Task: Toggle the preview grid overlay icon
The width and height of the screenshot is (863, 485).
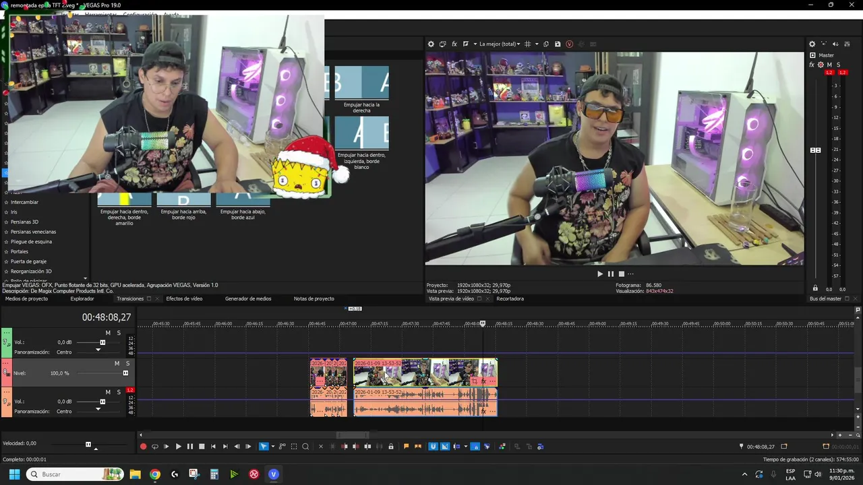Action: (x=527, y=44)
